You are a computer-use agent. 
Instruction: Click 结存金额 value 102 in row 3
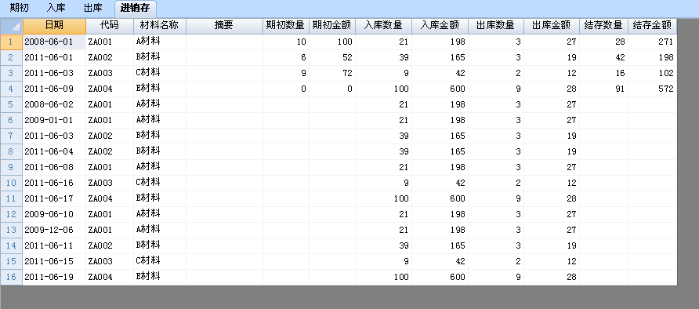pyautogui.click(x=652, y=73)
